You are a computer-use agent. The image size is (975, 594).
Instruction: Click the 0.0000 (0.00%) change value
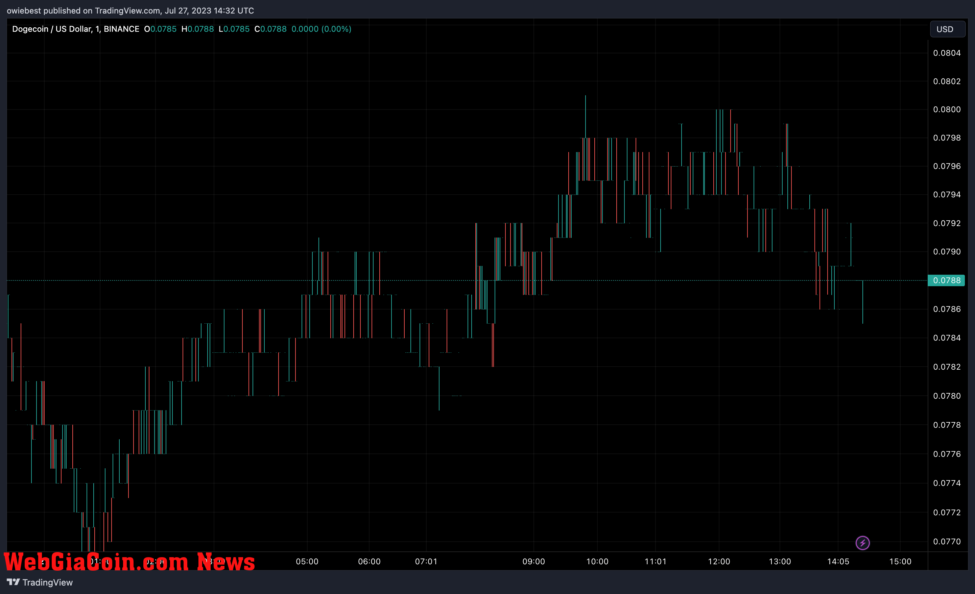[321, 29]
